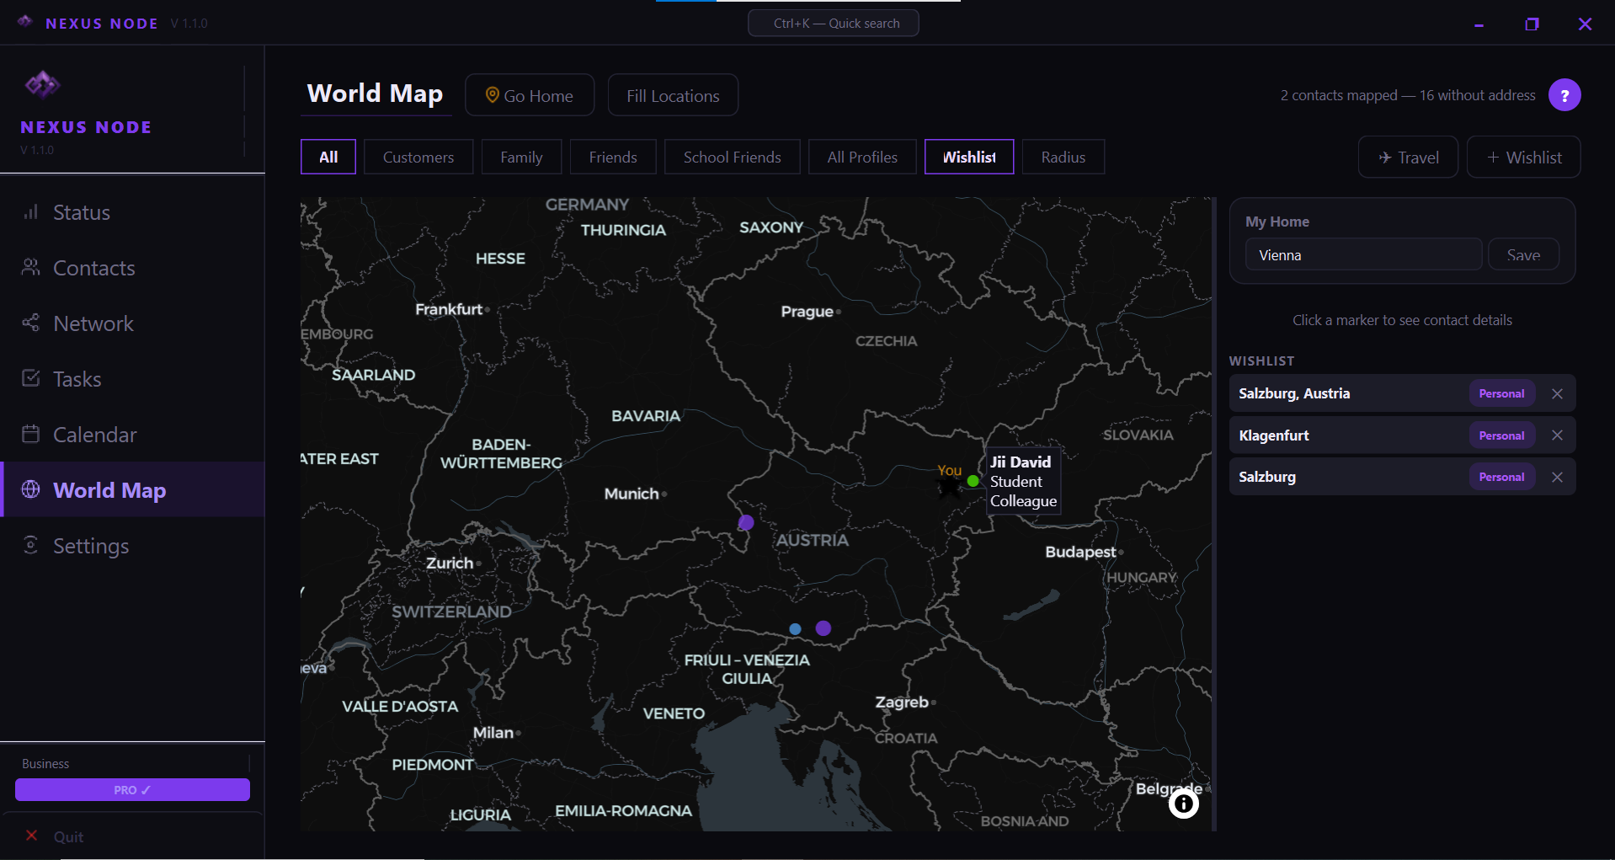
Task: Click the green Jii David map marker
Action: (973, 481)
